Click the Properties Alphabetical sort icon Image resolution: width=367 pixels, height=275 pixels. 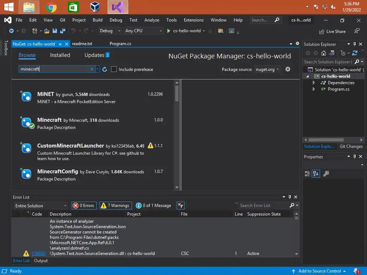(x=316, y=174)
